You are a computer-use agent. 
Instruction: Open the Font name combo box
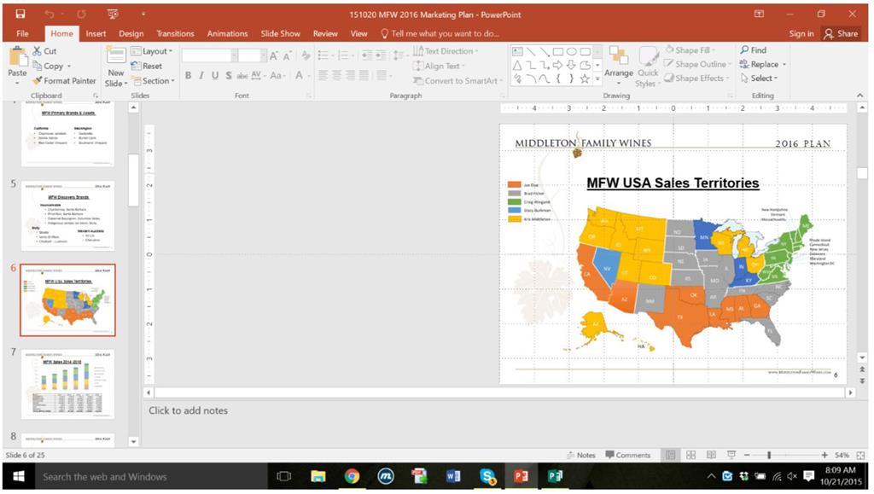tap(210, 55)
